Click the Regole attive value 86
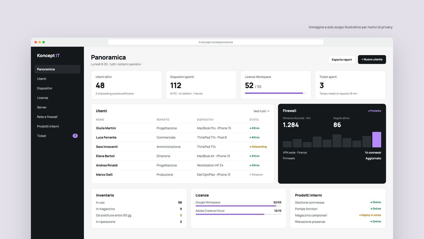 point(337,125)
